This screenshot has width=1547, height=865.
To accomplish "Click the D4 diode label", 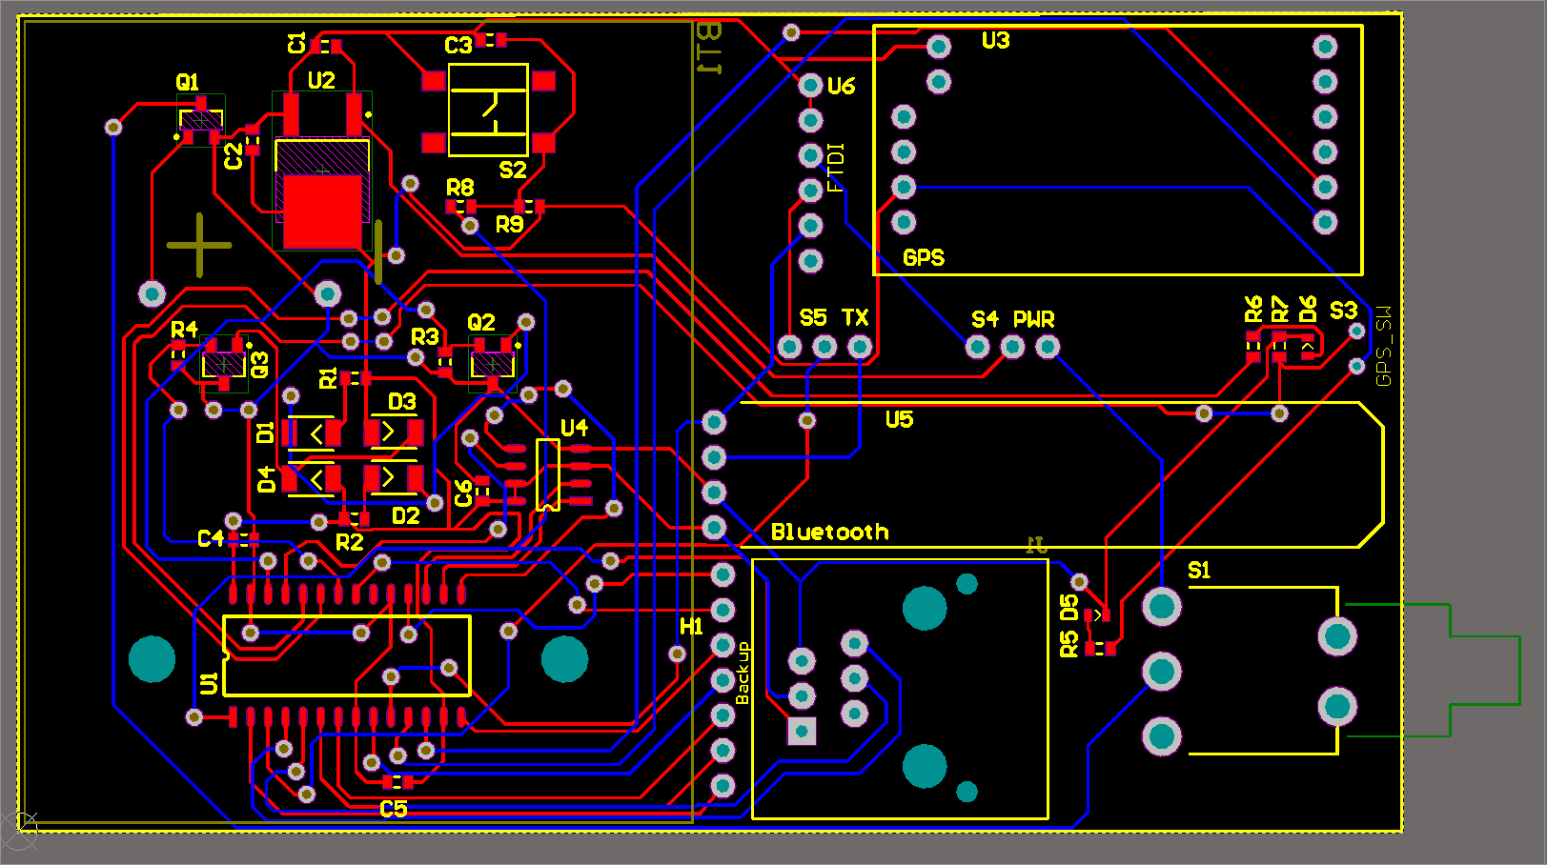I will (x=266, y=479).
